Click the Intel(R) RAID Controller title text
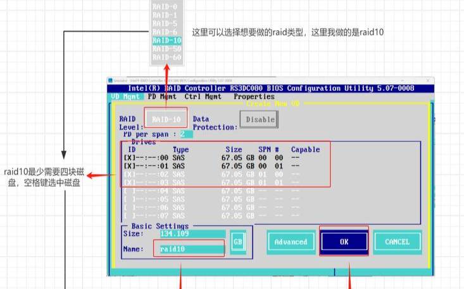Screen dimensions: 464x289 271,88
